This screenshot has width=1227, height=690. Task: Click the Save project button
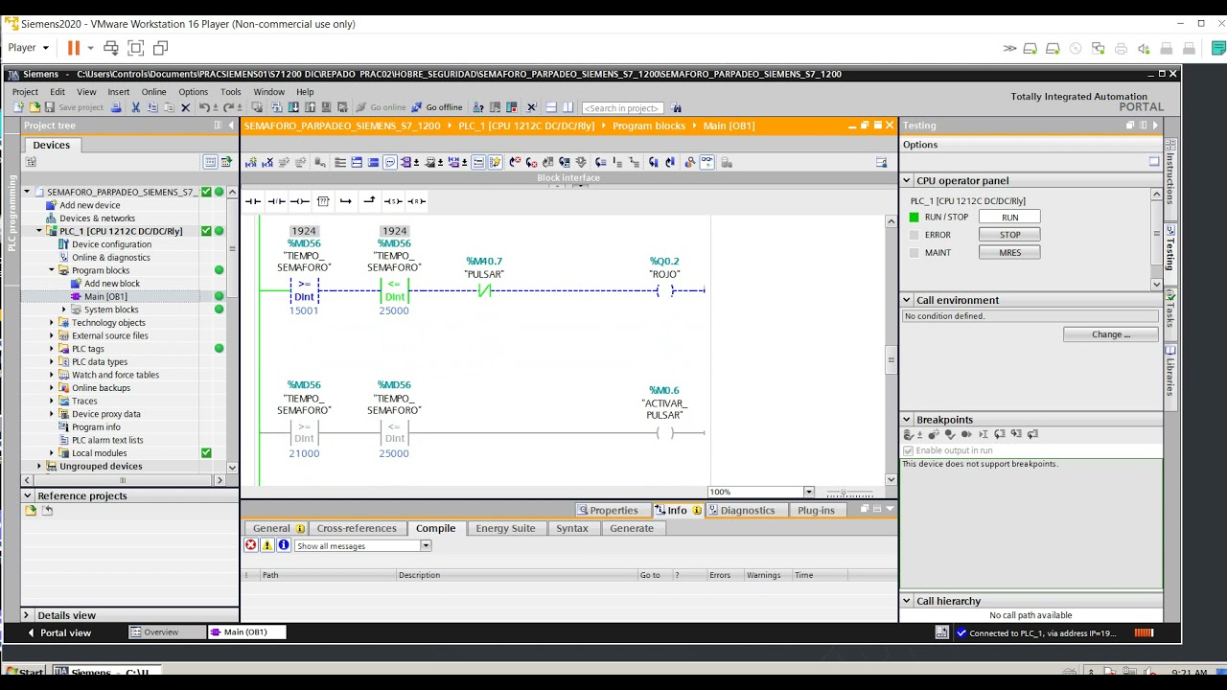click(x=75, y=107)
